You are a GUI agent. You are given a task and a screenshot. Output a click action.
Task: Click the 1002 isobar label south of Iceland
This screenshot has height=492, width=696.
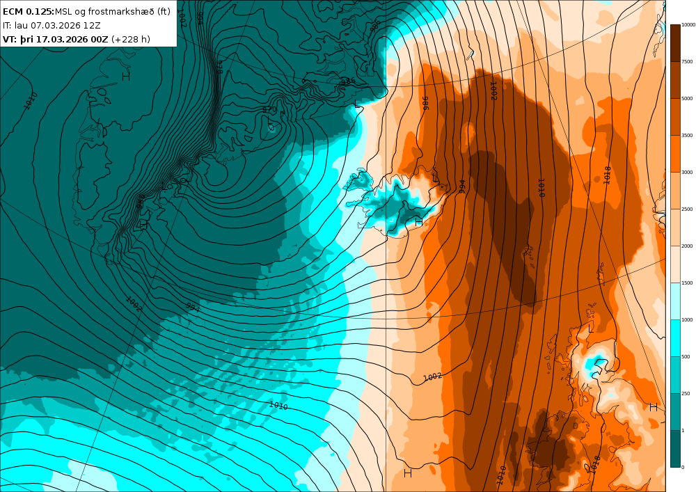click(x=432, y=376)
